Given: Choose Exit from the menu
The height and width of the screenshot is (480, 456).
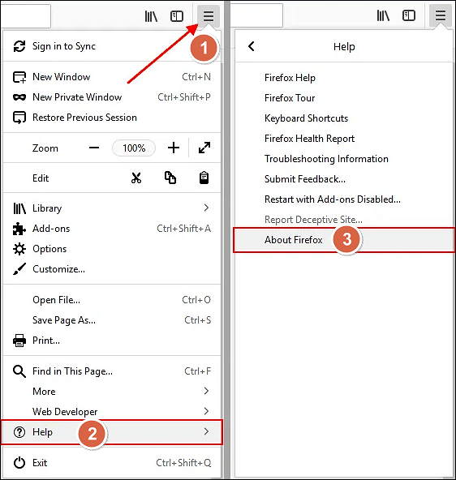Looking at the screenshot, I should coord(112,463).
